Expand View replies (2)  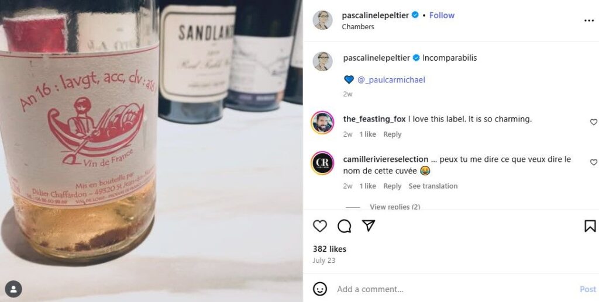(395, 207)
